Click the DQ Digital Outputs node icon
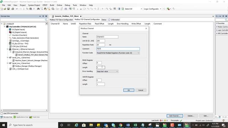Image resolution: width=228 pixels, height=128 pixels. pos(10,32)
